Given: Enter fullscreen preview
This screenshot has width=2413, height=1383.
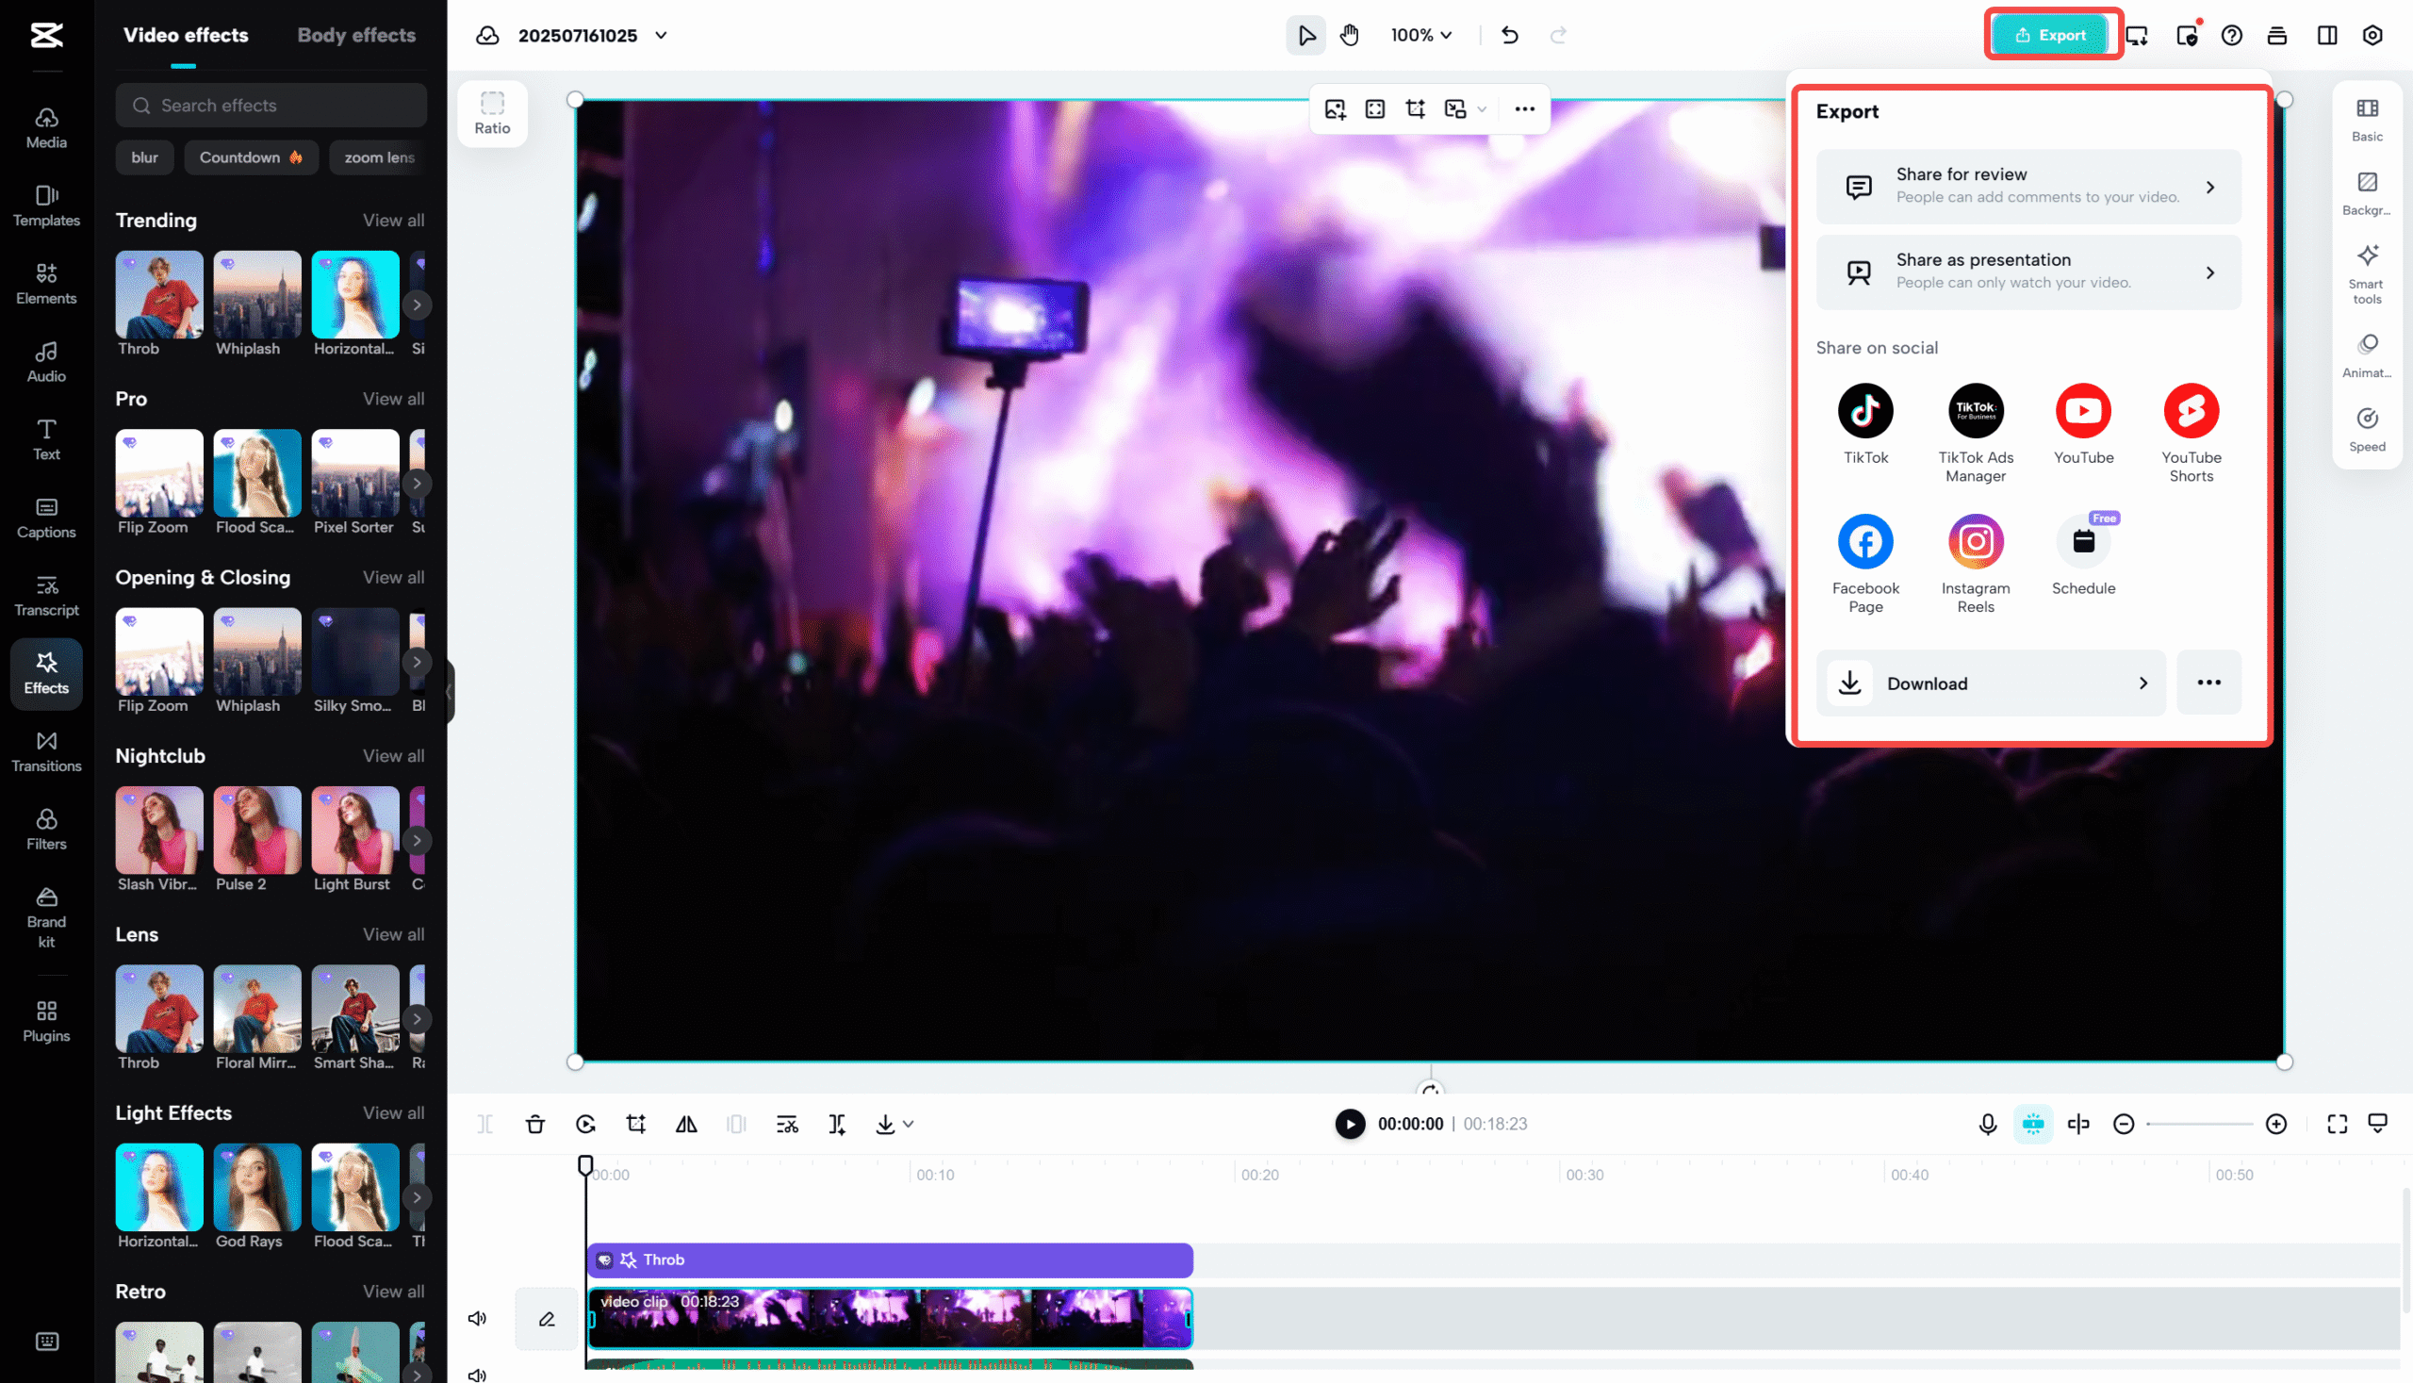Looking at the screenshot, I should click(x=2337, y=1124).
